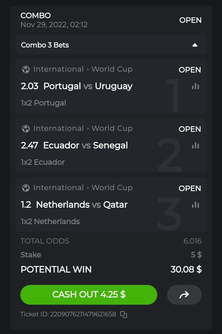Click the Potential Win amount 30.08 $
The width and height of the screenshot is (222, 334).
coord(186,269)
